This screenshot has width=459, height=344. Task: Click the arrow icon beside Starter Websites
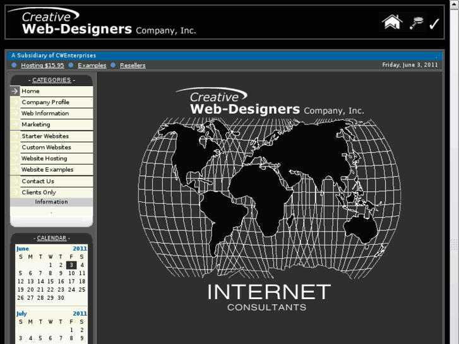pyautogui.click(x=15, y=136)
